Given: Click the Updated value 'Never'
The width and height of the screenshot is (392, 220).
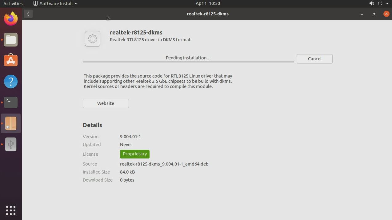Looking at the screenshot, I should click(x=126, y=145).
